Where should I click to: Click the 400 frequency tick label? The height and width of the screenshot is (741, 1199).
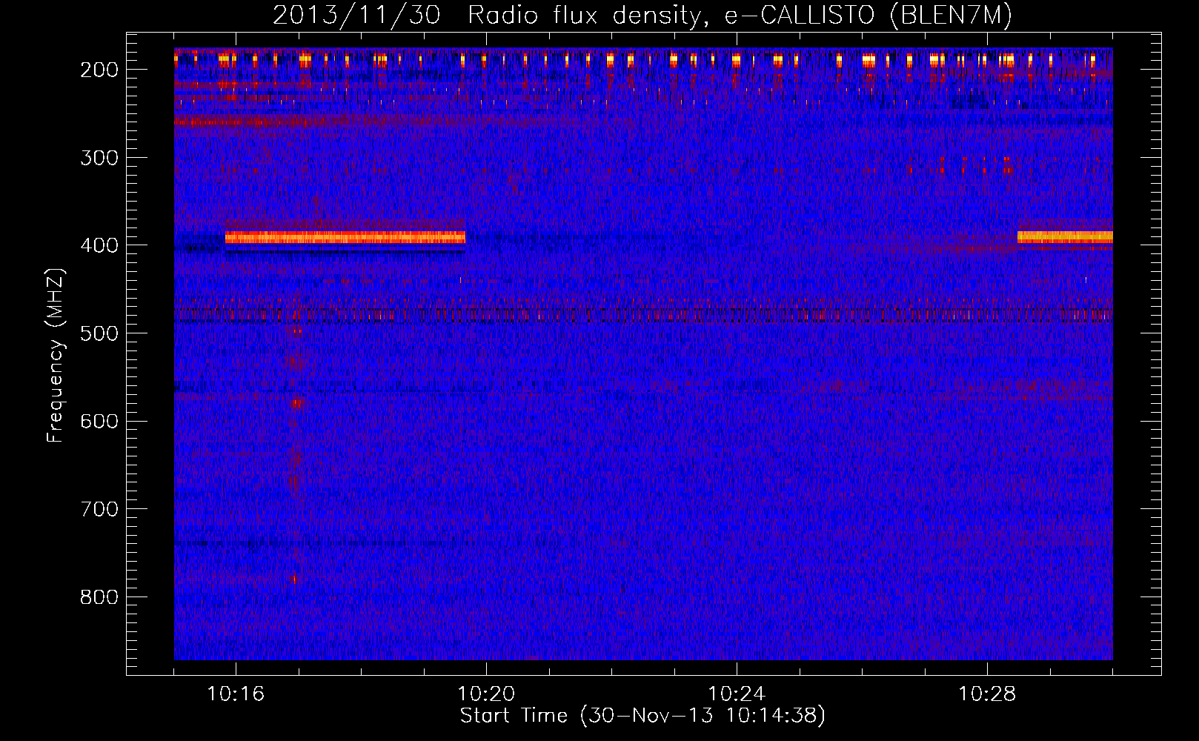click(x=99, y=245)
